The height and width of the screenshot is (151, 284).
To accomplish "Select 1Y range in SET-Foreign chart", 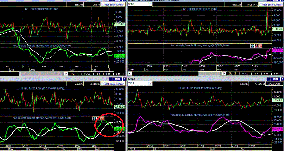I will coord(98,74).
